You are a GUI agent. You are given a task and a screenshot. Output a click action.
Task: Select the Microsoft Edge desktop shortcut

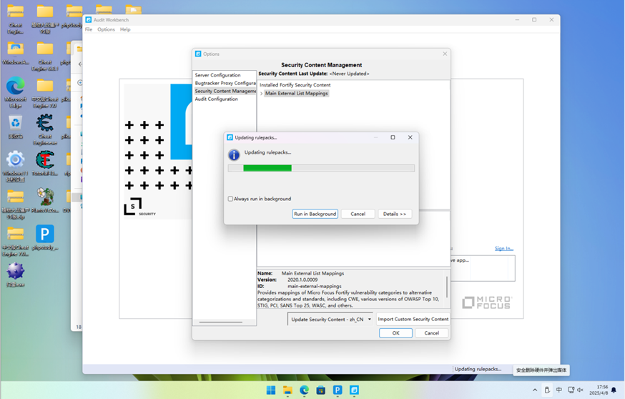[16, 92]
